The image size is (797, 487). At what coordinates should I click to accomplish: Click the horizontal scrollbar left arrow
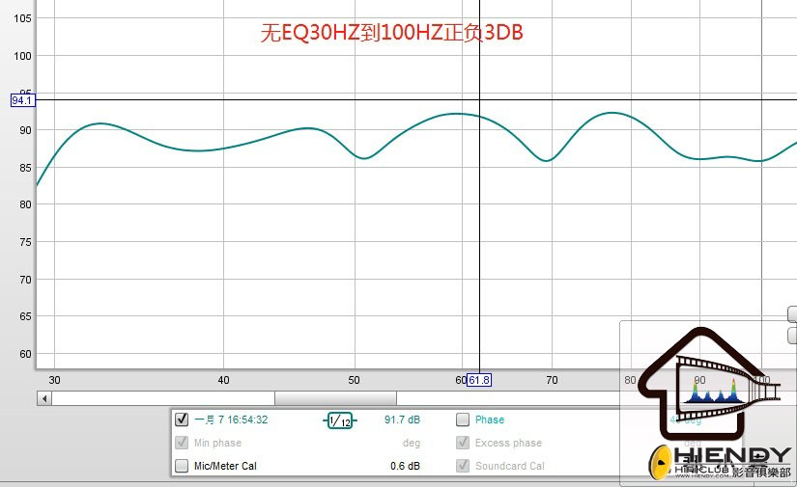[44, 398]
